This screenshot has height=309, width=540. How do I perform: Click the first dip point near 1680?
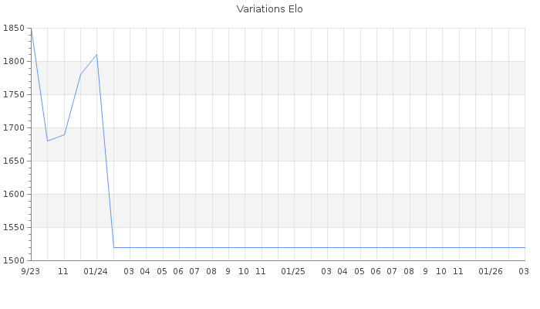tap(47, 141)
